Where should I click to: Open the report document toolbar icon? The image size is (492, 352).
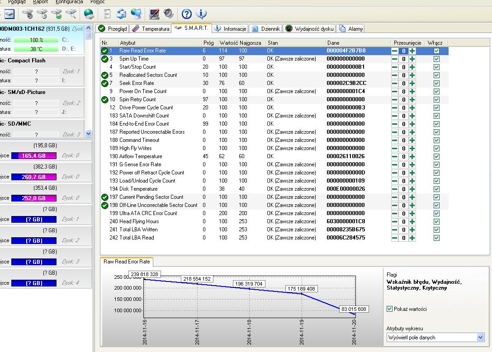point(107,14)
